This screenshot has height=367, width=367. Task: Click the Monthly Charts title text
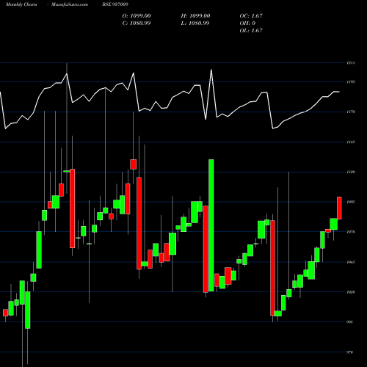tap(21, 4)
